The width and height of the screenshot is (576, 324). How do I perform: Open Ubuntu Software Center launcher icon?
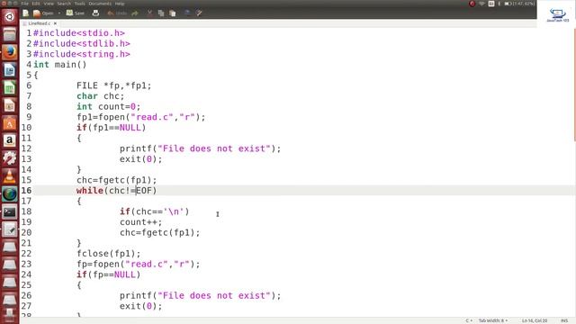(10, 123)
